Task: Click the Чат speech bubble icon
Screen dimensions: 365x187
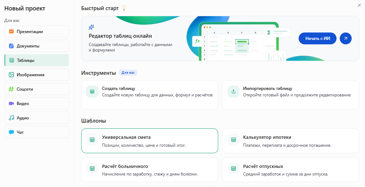Action: pyautogui.click(x=12, y=132)
